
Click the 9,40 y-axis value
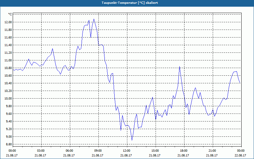[x=9, y=121]
